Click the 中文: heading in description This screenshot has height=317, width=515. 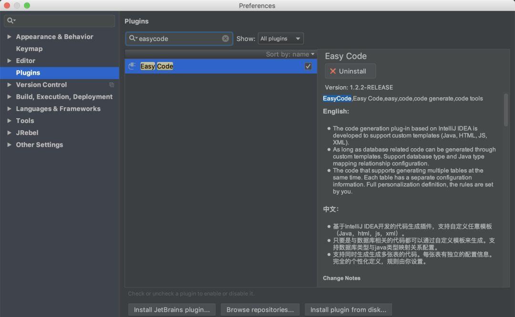(x=330, y=209)
